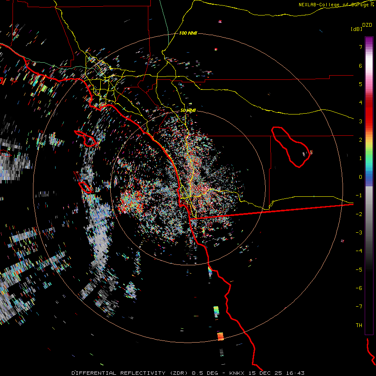Click the 3 value on the color scale

coord(361,121)
